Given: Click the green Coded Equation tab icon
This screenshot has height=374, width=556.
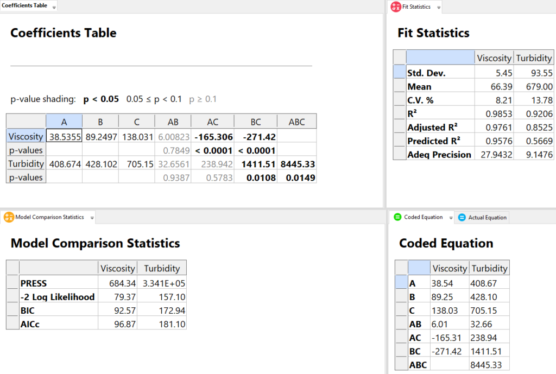Looking at the screenshot, I should 397,217.
